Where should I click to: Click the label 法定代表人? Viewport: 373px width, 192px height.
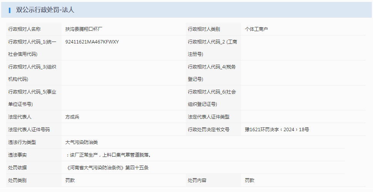[20, 117]
